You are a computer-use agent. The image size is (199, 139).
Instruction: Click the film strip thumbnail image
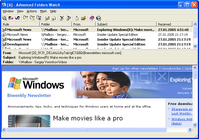29,121
